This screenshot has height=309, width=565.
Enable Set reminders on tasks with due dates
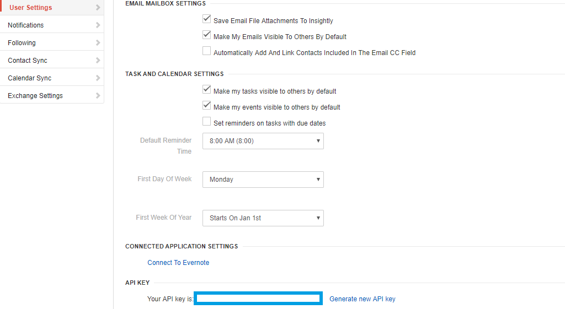(x=207, y=121)
